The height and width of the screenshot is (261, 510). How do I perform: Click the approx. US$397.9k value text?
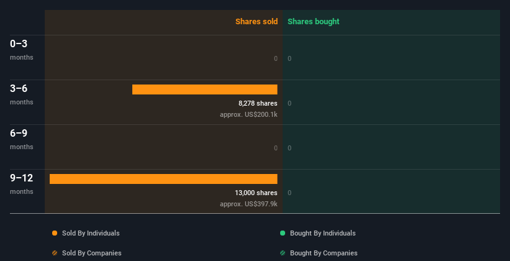click(248, 204)
